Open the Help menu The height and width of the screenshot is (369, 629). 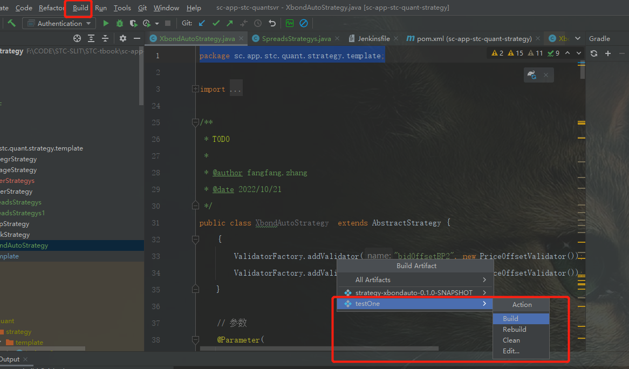click(x=194, y=8)
